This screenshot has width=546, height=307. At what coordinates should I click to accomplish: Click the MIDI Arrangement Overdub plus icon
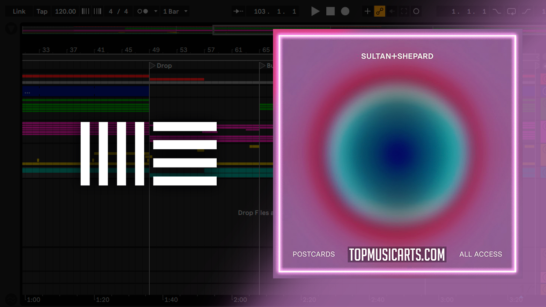367,12
